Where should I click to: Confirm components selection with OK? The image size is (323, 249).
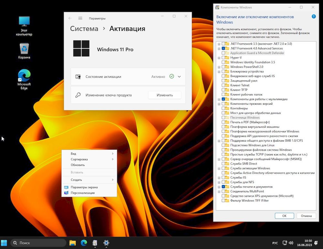click(284, 216)
